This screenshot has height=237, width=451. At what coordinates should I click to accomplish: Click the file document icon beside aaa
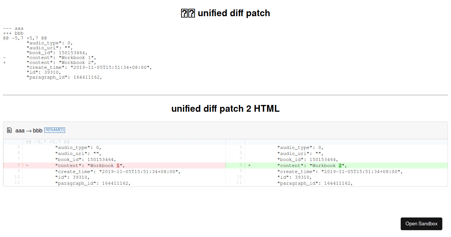click(9, 130)
